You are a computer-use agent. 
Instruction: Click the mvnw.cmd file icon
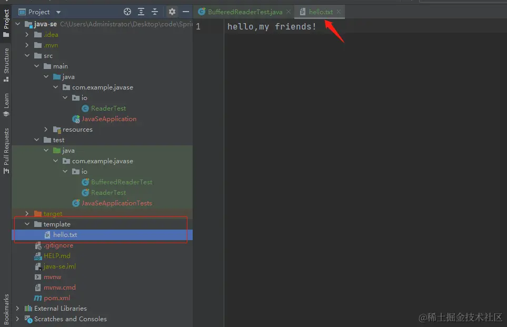pyautogui.click(x=38, y=288)
